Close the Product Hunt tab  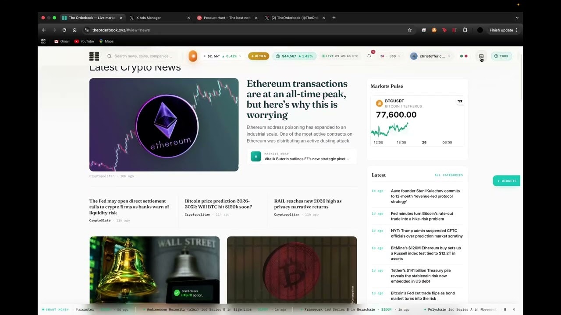256,17
